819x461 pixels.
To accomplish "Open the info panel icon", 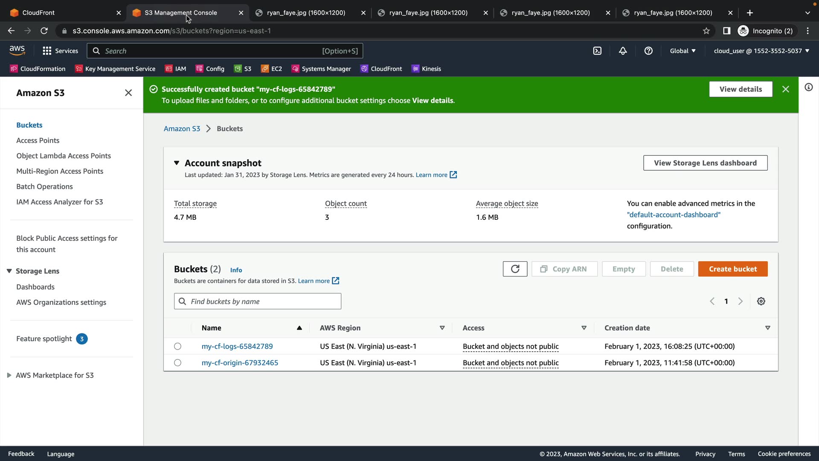I will 808,88.
